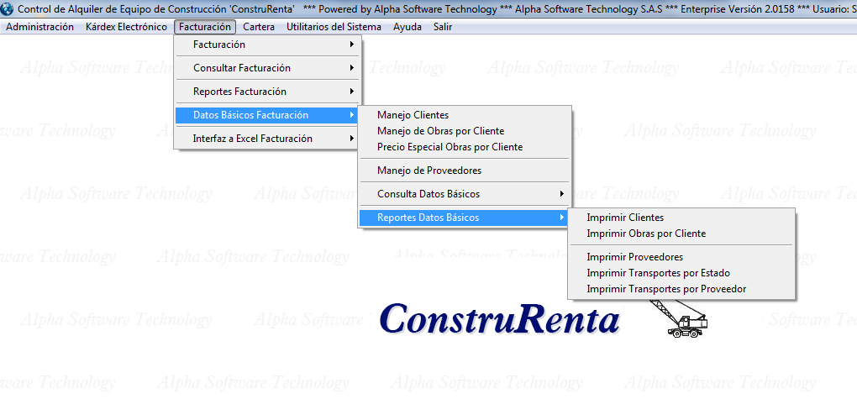Click Salir in the menu bar
857x420 pixels.
tap(443, 27)
